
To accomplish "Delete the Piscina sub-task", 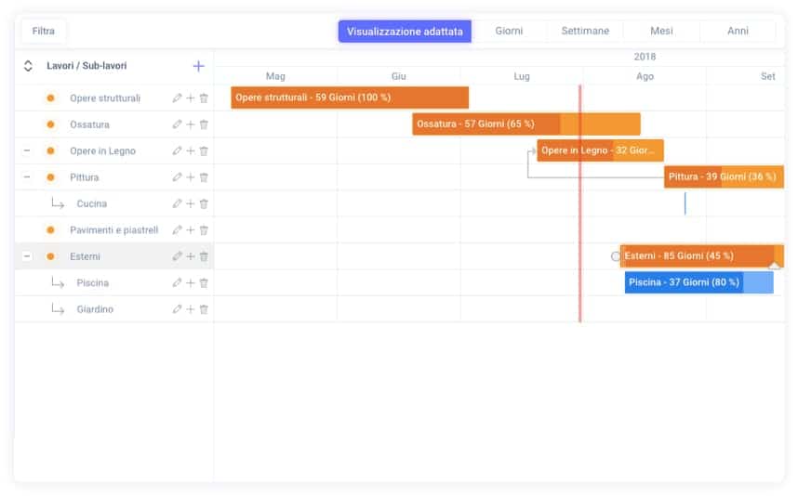I will (x=204, y=283).
